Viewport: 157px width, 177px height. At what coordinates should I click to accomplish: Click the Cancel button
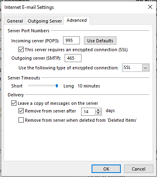(139, 169)
